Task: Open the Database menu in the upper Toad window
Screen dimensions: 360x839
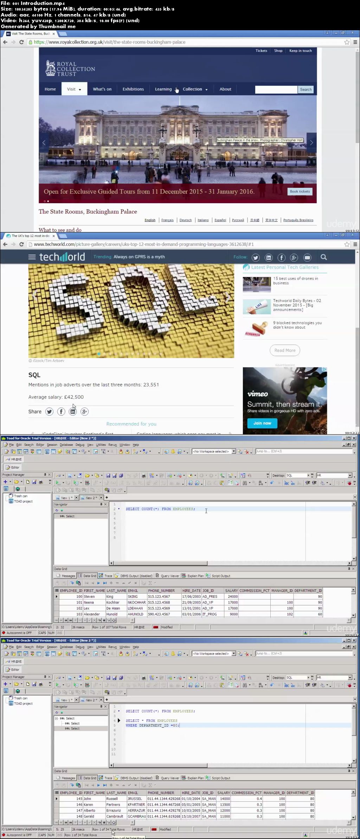Action: 66,445
